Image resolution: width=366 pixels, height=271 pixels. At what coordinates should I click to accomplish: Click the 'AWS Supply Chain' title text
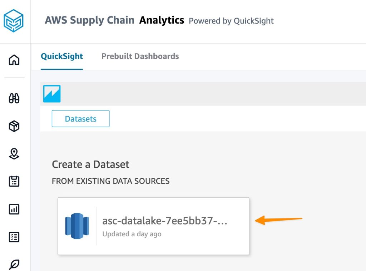[x=90, y=20]
